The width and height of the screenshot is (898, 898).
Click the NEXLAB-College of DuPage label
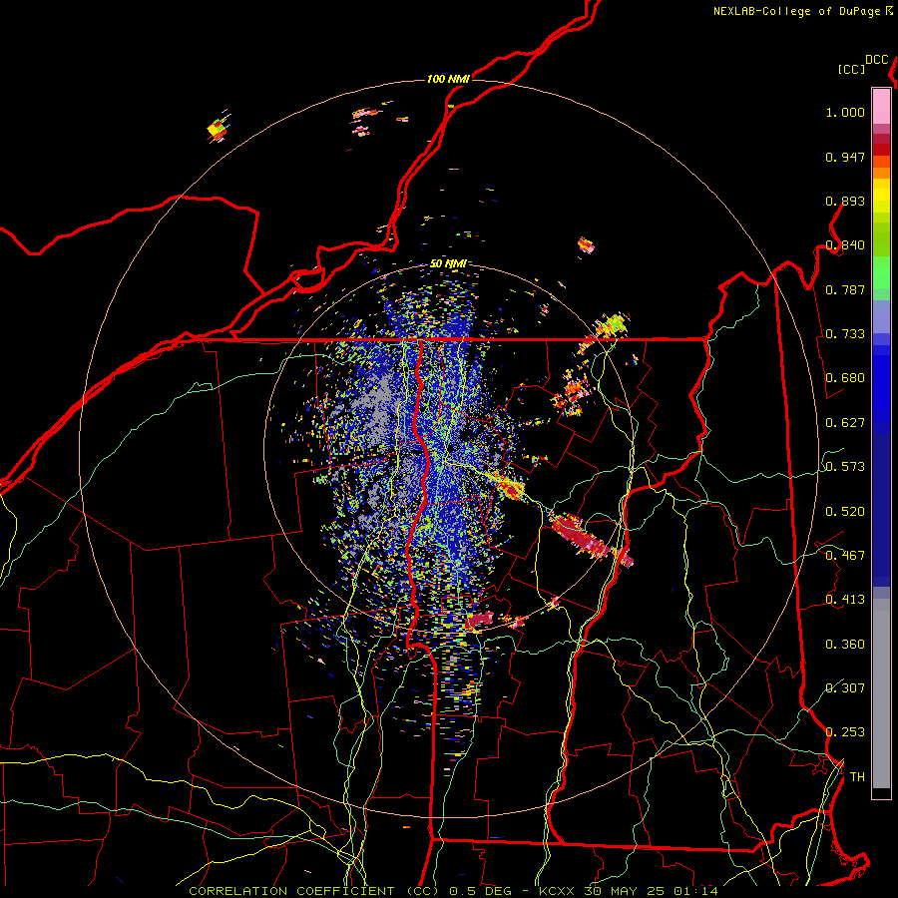pos(796,11)
